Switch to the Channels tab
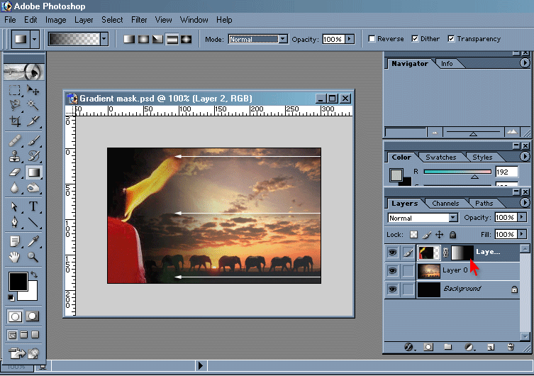Viewport: 534px width, 376px height. point(445,204)
